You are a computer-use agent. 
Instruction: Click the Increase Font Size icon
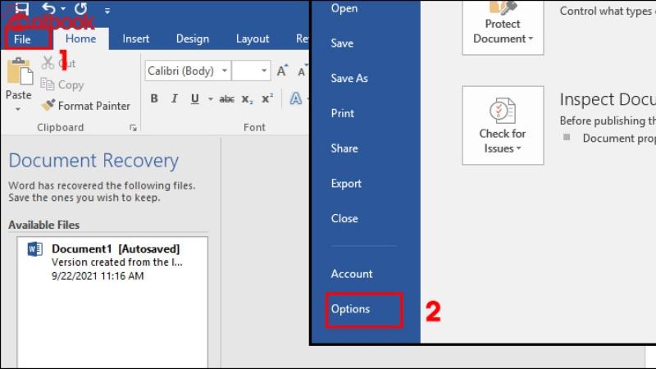click(282, 71)
